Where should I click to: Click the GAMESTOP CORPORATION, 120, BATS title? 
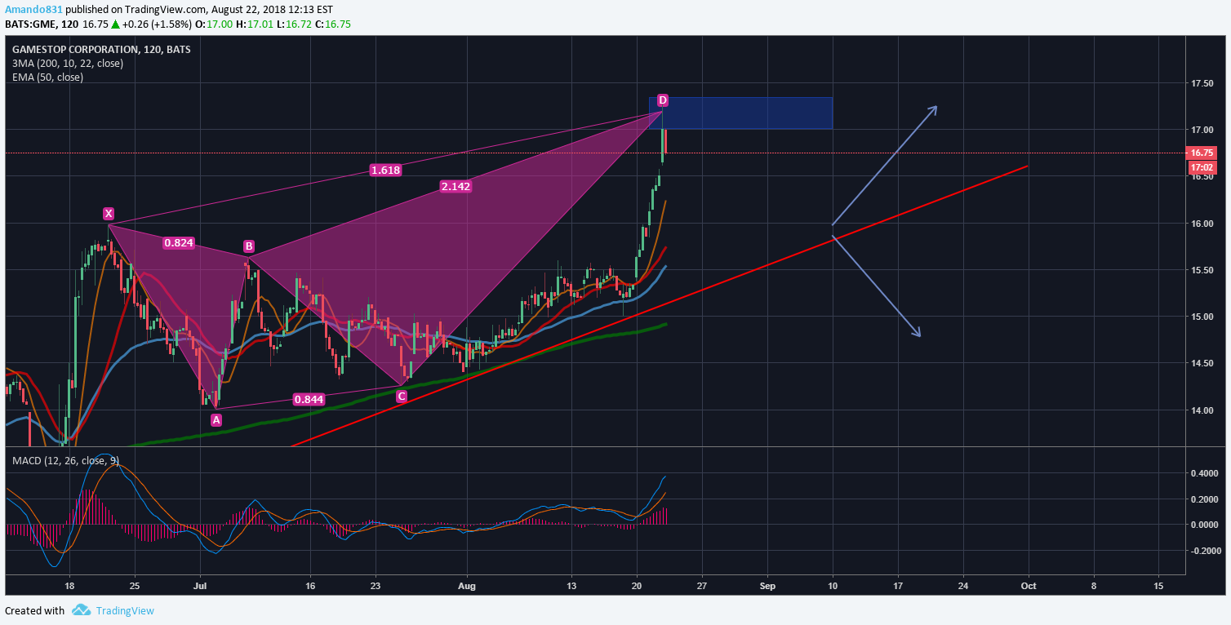tap(102, 50)
